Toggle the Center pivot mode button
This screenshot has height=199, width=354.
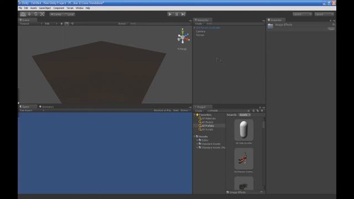[56, 14]
